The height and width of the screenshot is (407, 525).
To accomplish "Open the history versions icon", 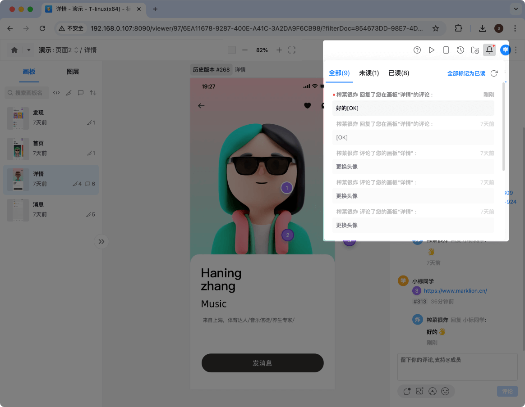I will [461, 50].
